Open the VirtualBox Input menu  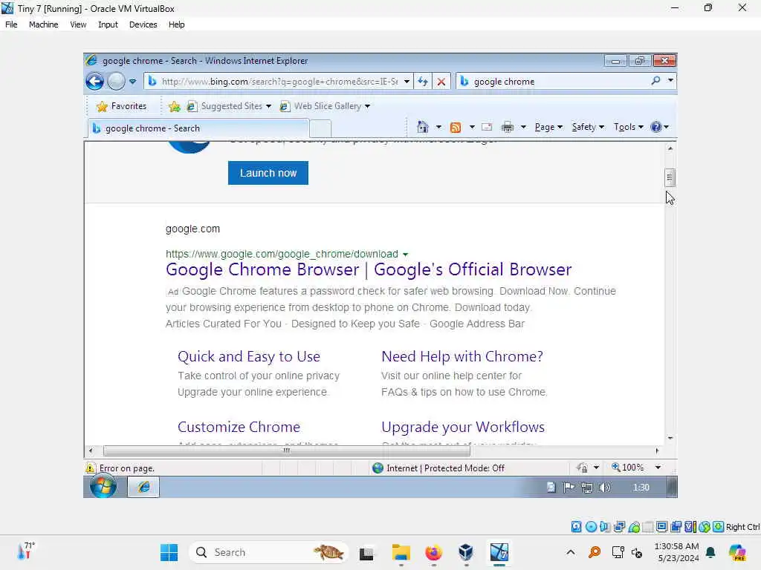tap(108, 24)
